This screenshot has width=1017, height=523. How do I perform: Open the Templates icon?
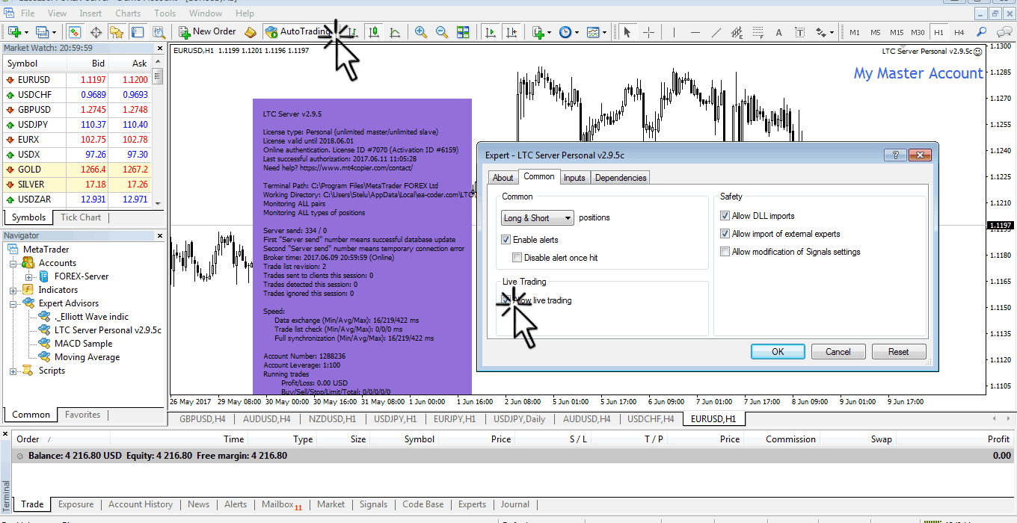(x=593, y=32)
